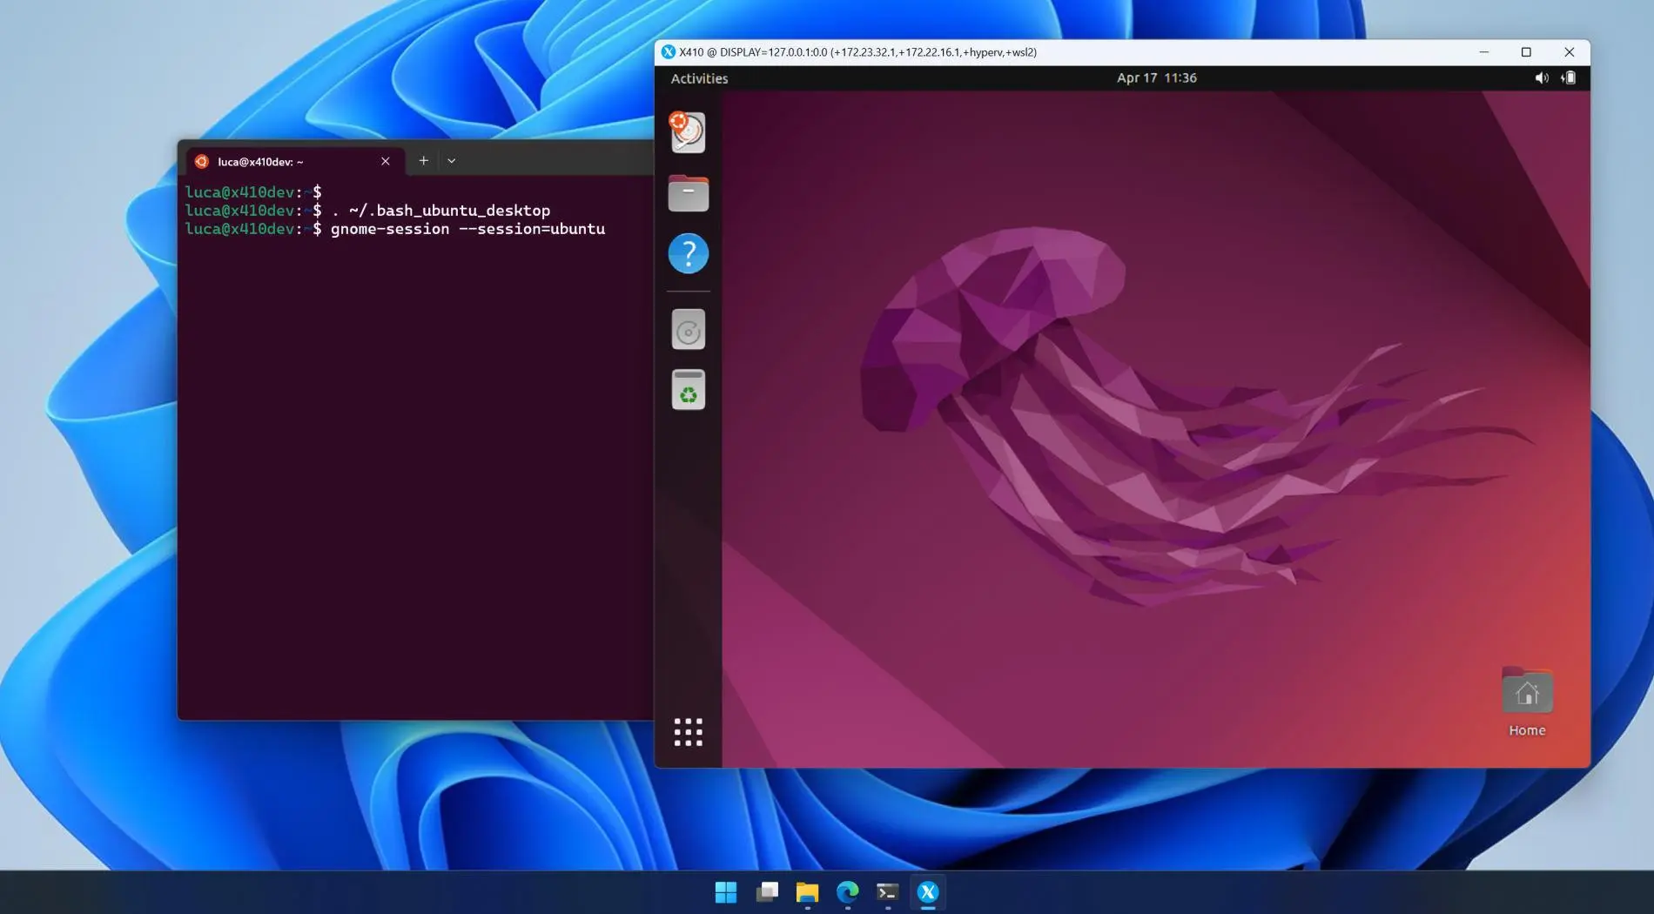Open the Windows Start menu
Viewport: 1654px width, 914px height.
(725, 892)
